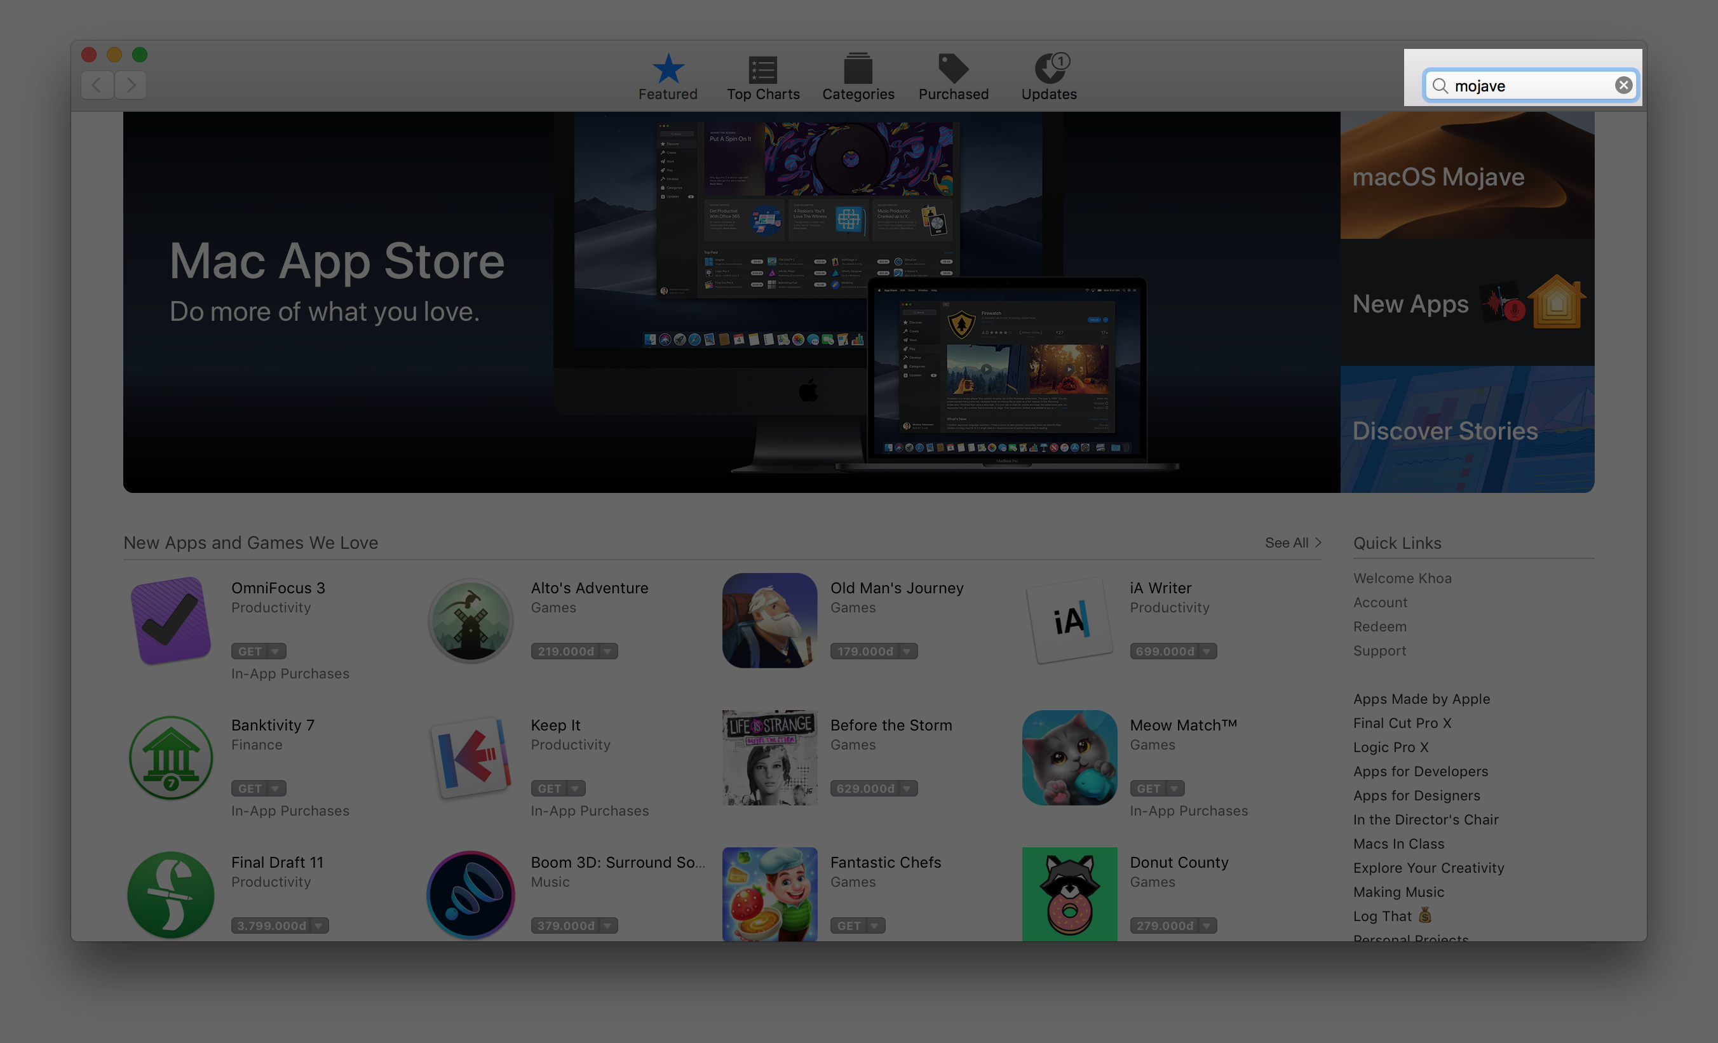The height and width of the screenshot is (1043, 1718).
Task: Open the Boom 3D app icon
Action: pyautogui.click(x=471, y=894)
